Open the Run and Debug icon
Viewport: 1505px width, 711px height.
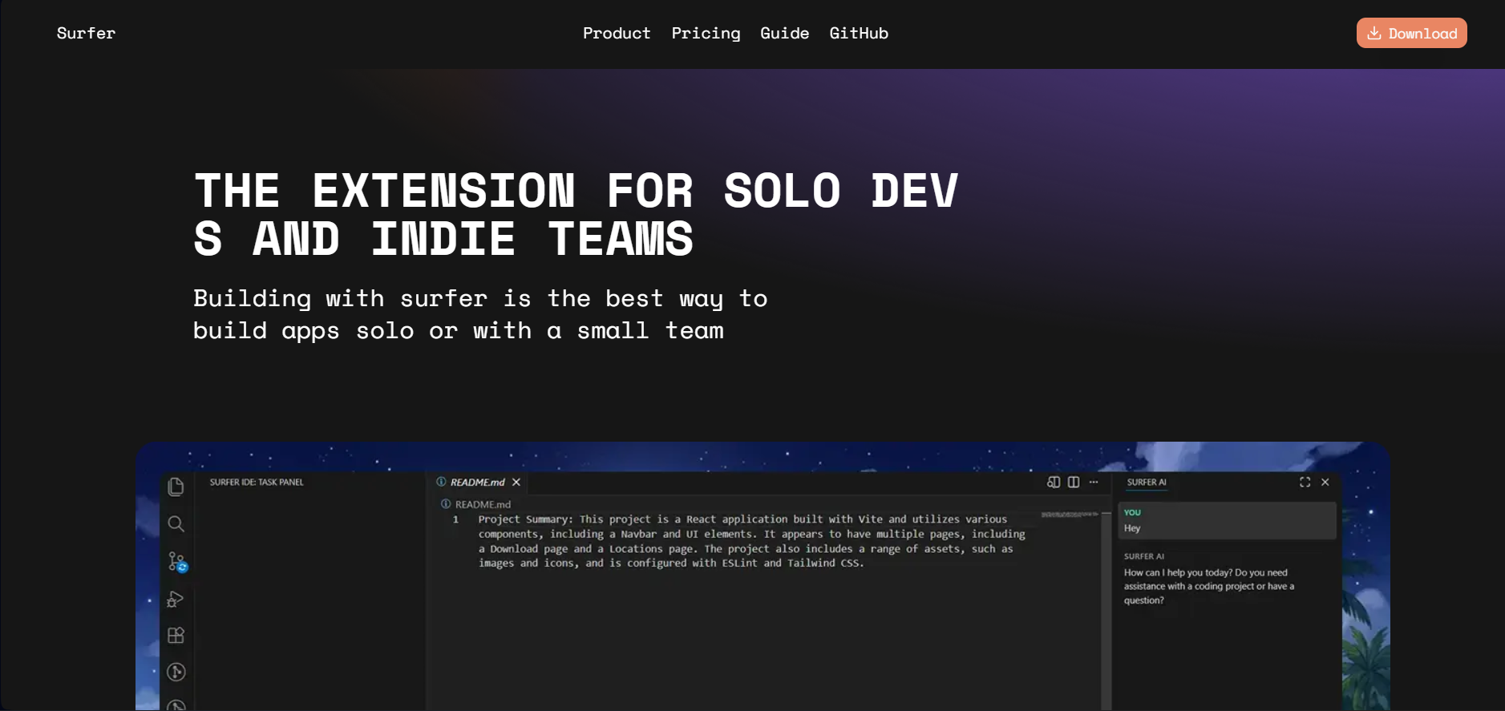tap(176, 600)
